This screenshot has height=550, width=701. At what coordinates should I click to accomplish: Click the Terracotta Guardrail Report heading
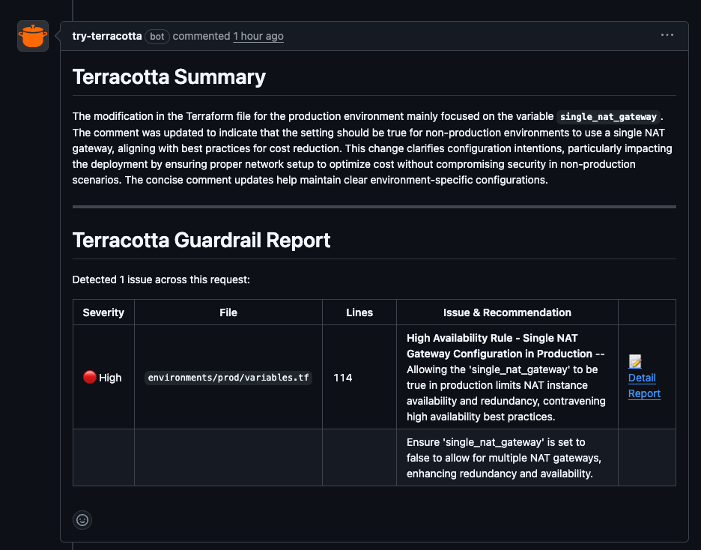[201, 241]
